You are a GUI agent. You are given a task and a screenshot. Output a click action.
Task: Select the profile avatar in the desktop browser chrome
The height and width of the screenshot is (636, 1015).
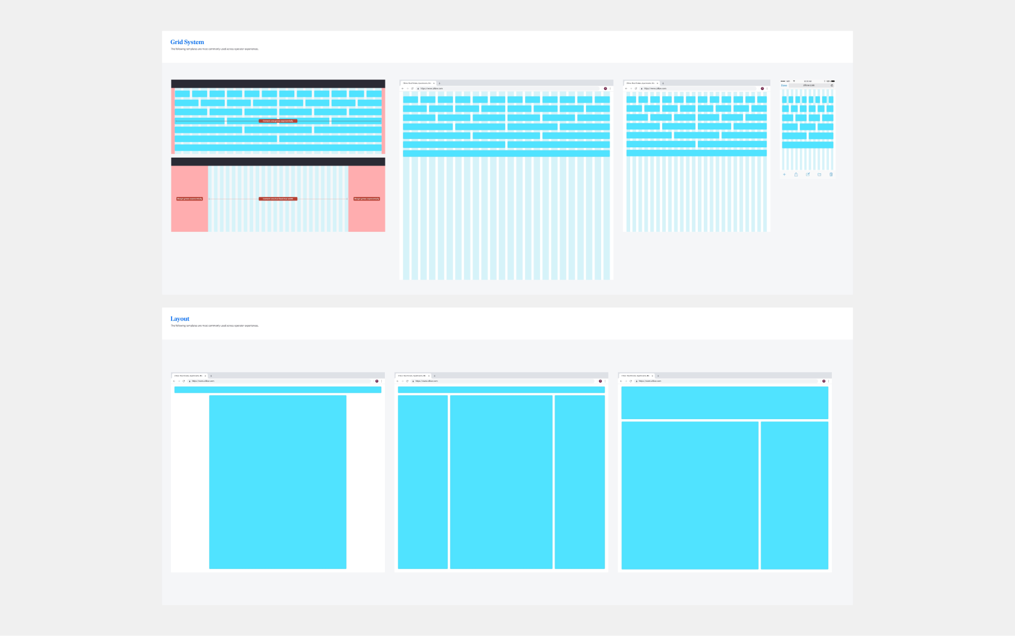click(605, 88)
